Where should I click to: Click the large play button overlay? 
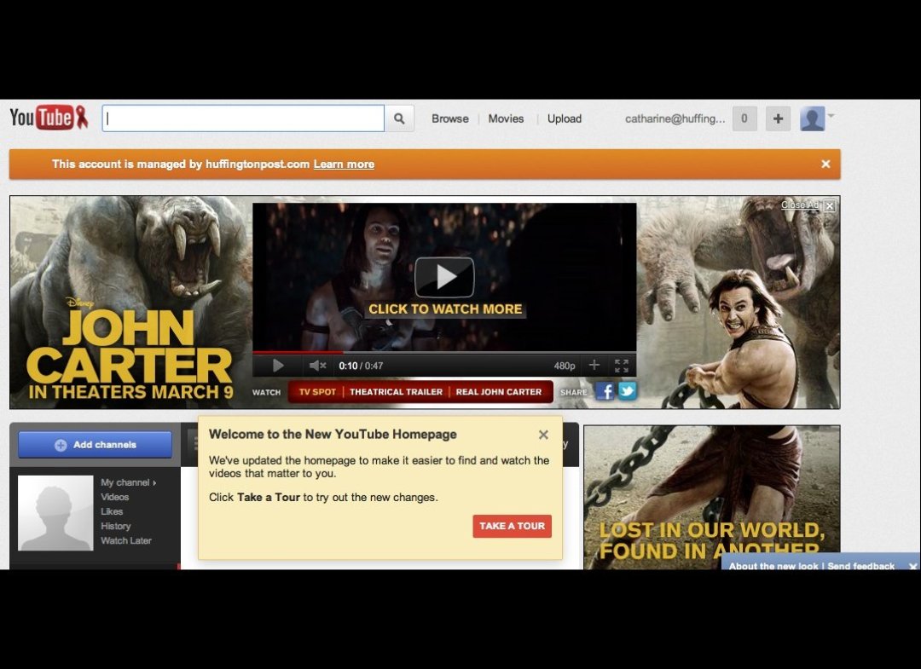click(444, 277)
